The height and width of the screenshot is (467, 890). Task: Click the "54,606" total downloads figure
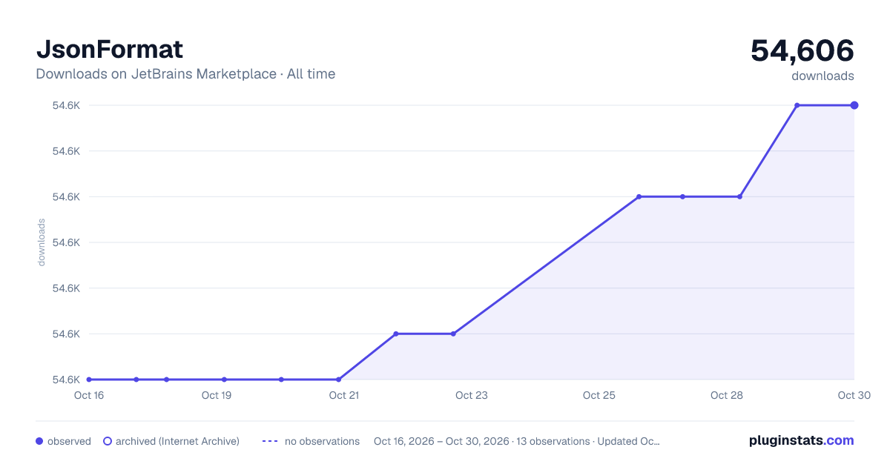pyautogui.click(x=802, y=50)
